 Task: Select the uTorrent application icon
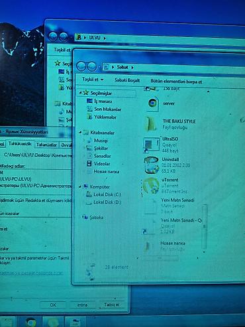coord(151,186)
